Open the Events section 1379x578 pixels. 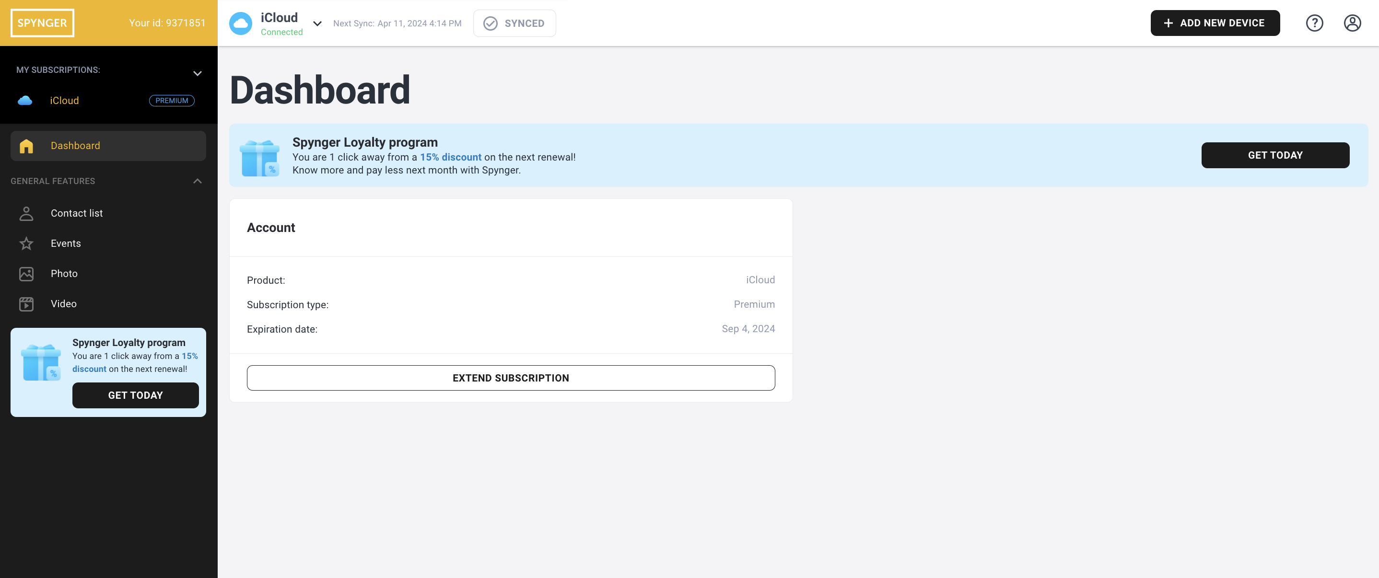66,243
